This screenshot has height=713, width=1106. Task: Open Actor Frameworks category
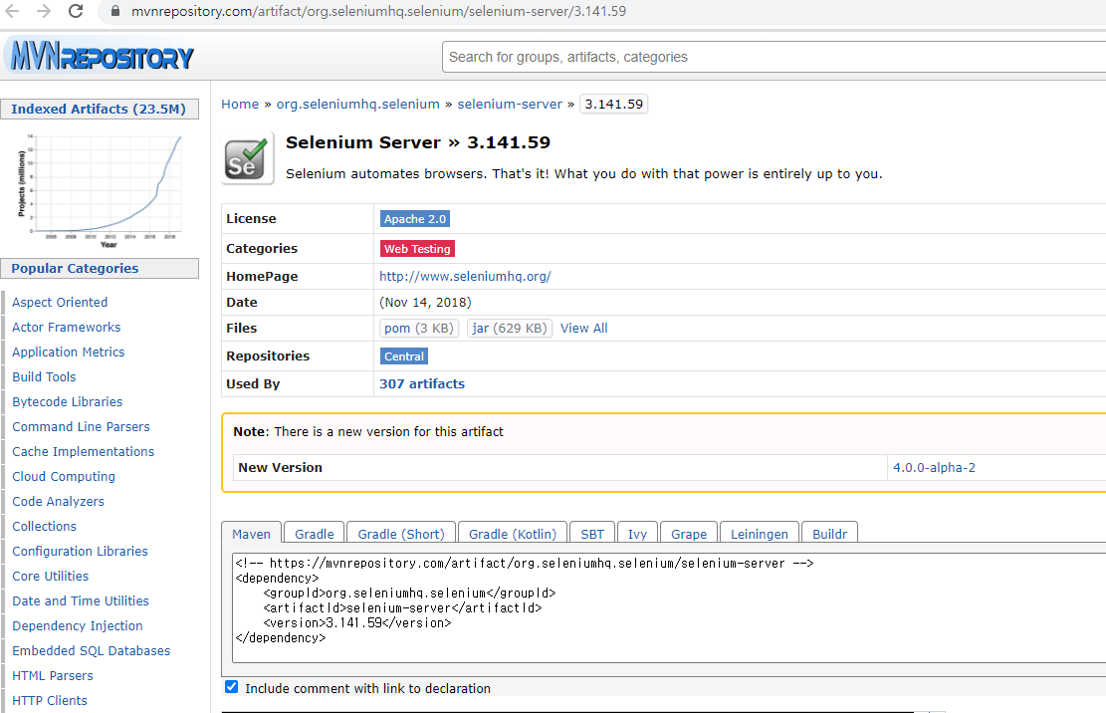pos(67,328)
